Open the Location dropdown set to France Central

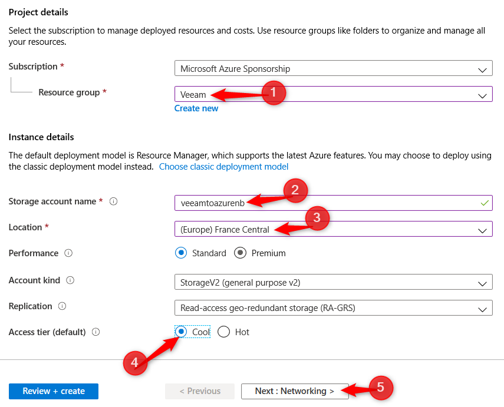333,229
